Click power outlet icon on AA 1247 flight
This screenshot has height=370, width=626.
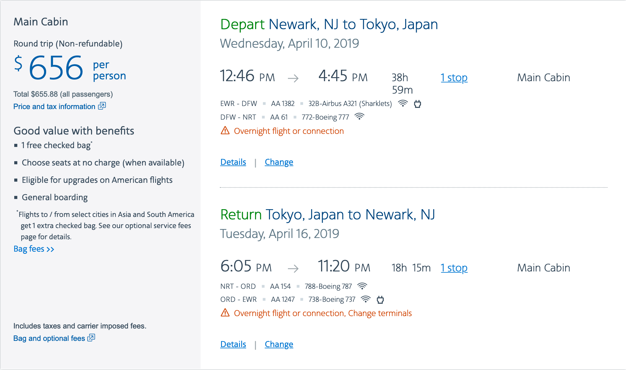tap(380, 300)
